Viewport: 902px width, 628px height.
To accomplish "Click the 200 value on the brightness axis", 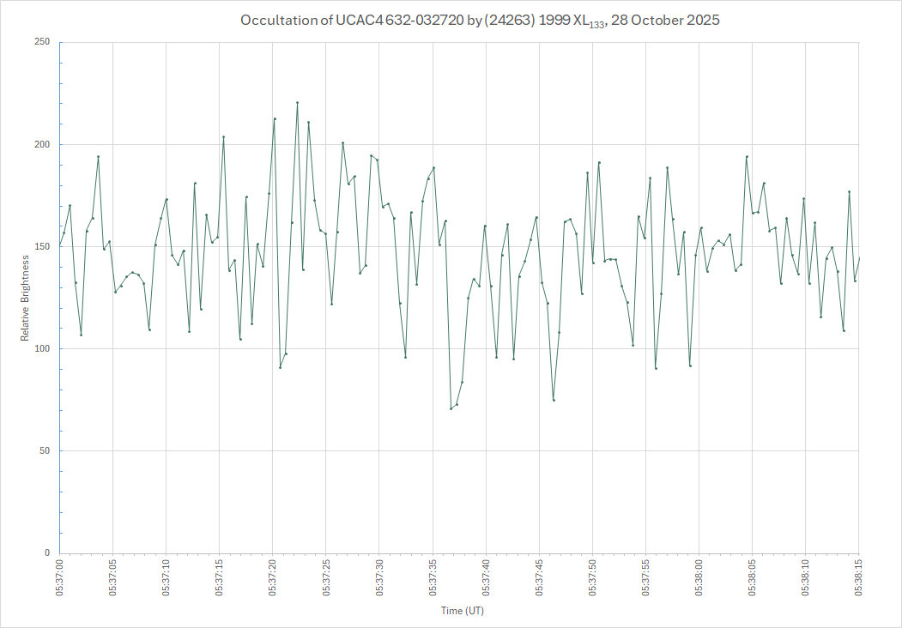I will (x=41, y=144).
